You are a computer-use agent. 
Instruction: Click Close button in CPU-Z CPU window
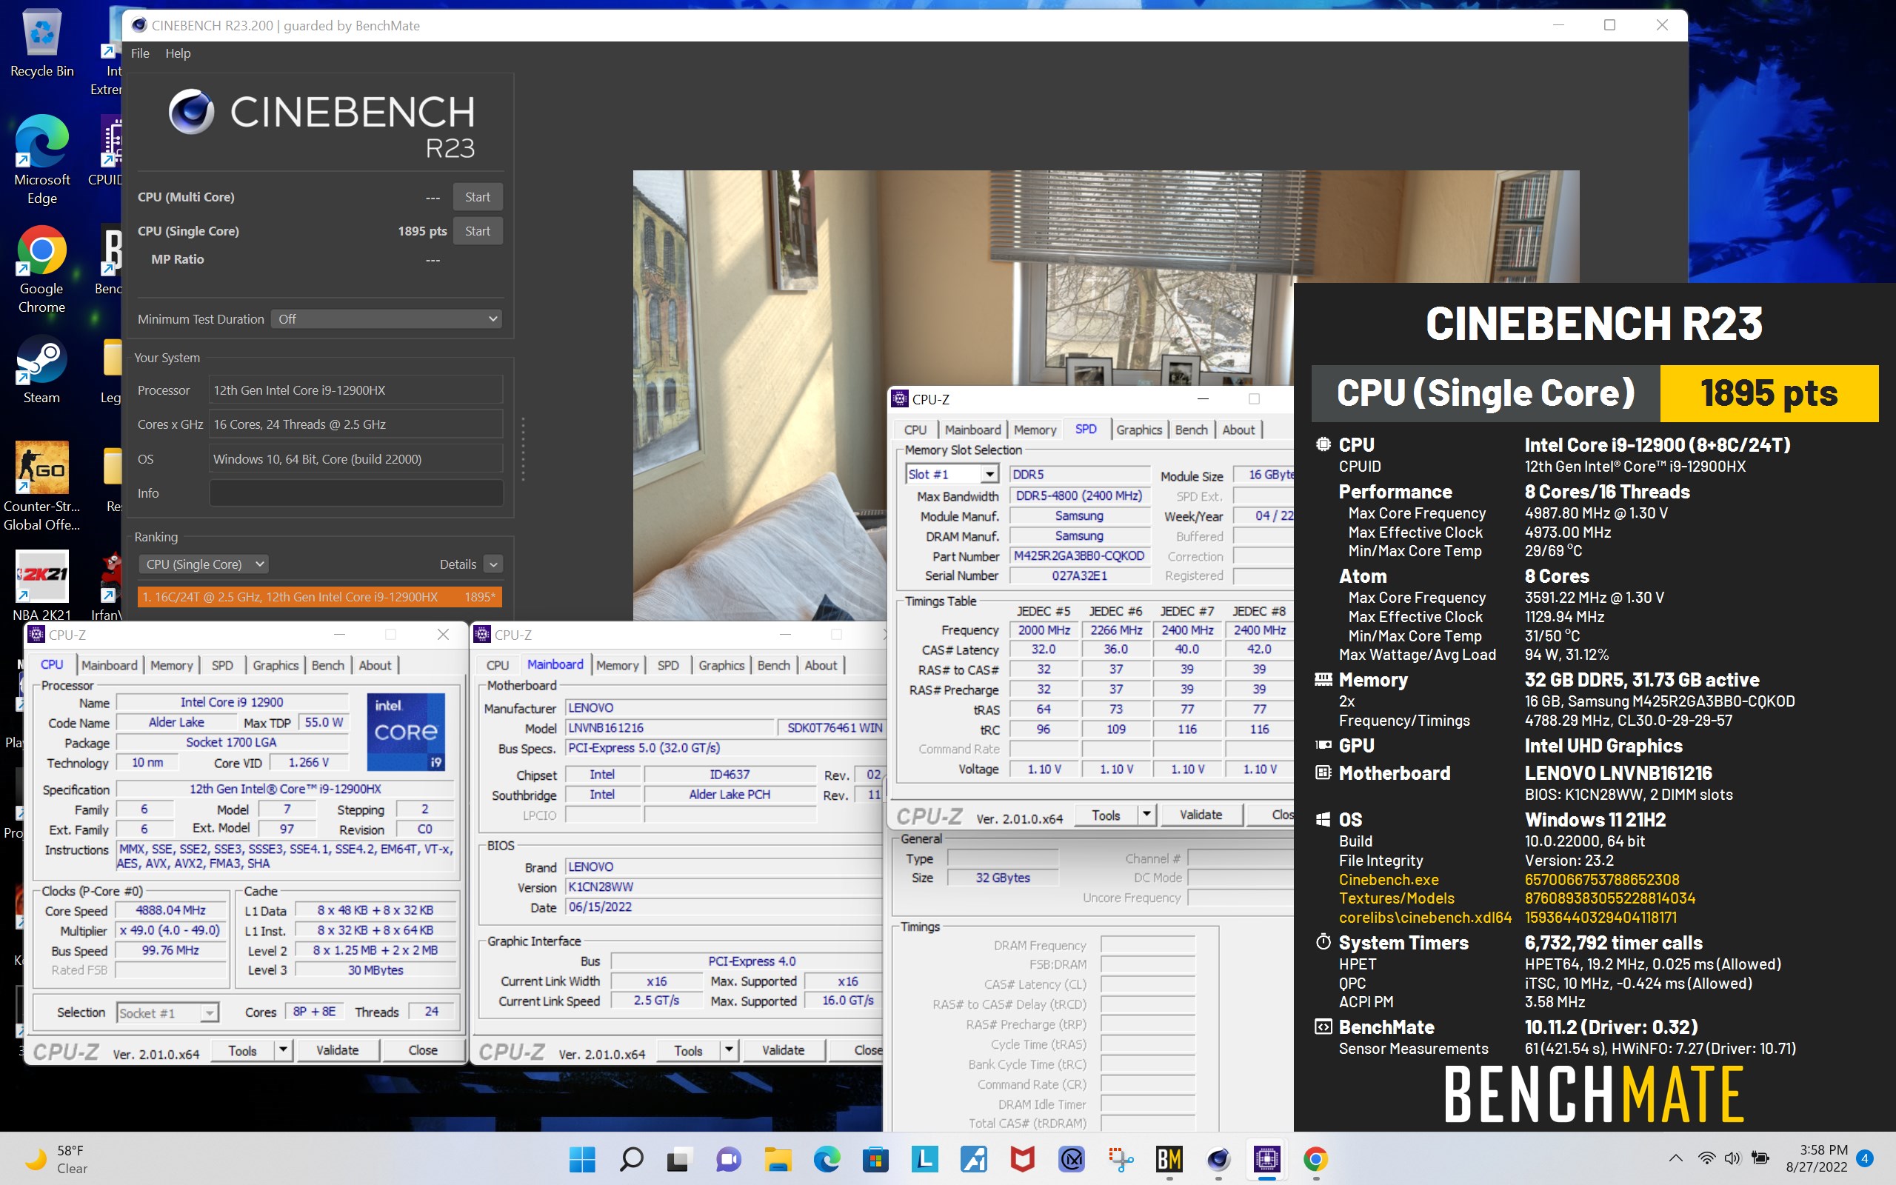point(423,1050)
